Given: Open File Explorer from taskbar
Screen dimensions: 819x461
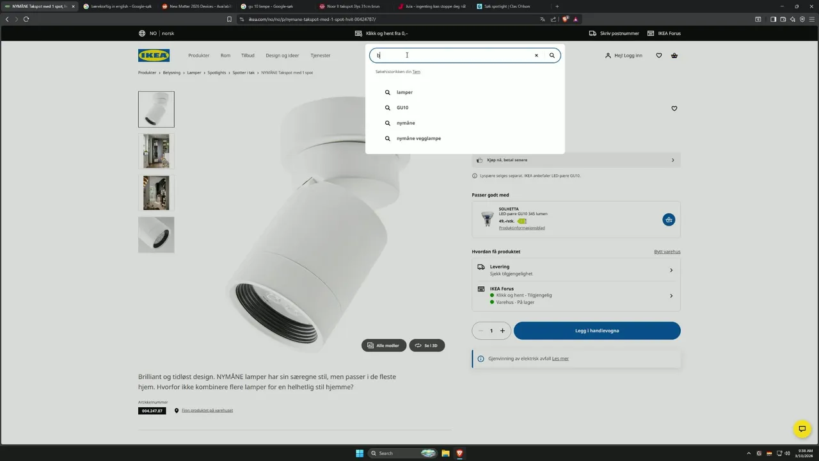Looking at the screenshot, I should (x=445, y=453).
